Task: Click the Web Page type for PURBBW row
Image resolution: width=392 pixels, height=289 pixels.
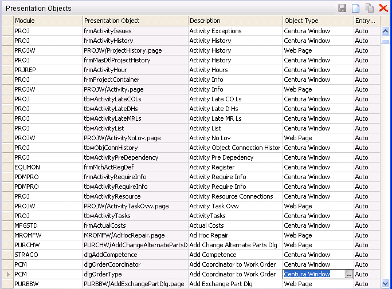Action: click(317, 284)
